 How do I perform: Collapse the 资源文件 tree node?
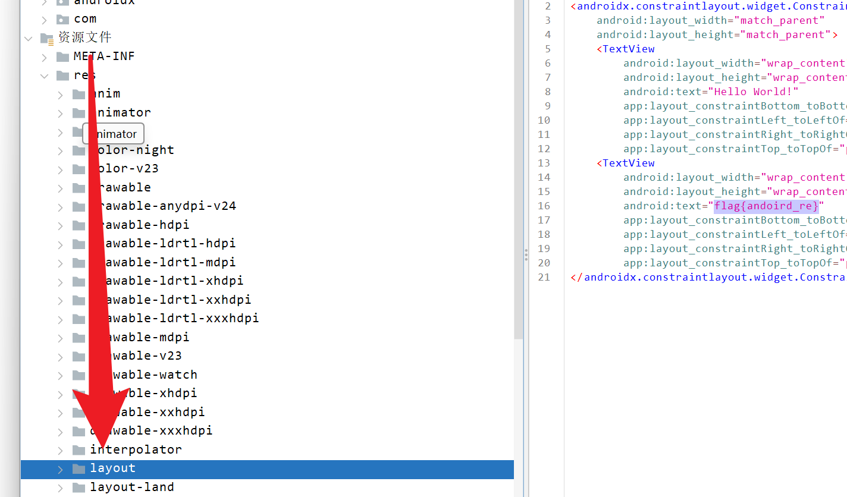[29, 39]
